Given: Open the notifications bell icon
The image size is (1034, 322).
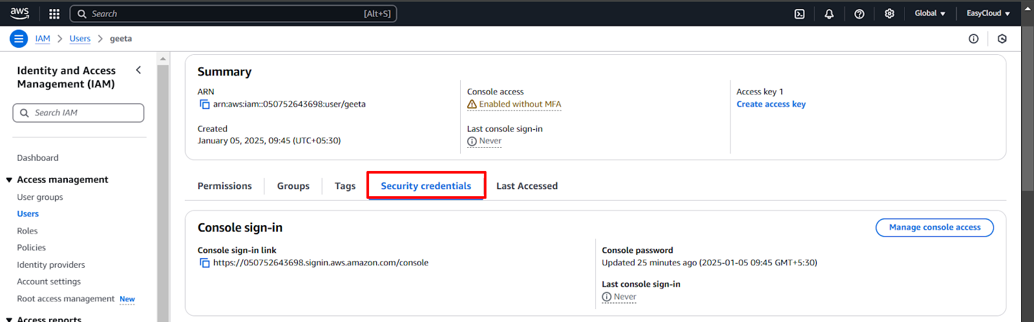Looking at the screenshot, I should coord(829,14).
